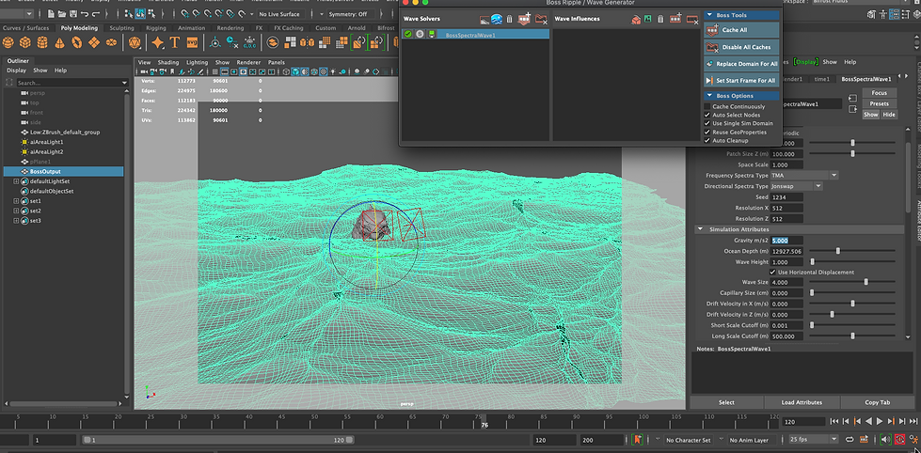921x453 pixels.
Task: Expand defaultLightSet in Outliner
Action: click(16, 181)
